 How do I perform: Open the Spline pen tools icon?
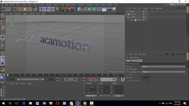[84, 9]
